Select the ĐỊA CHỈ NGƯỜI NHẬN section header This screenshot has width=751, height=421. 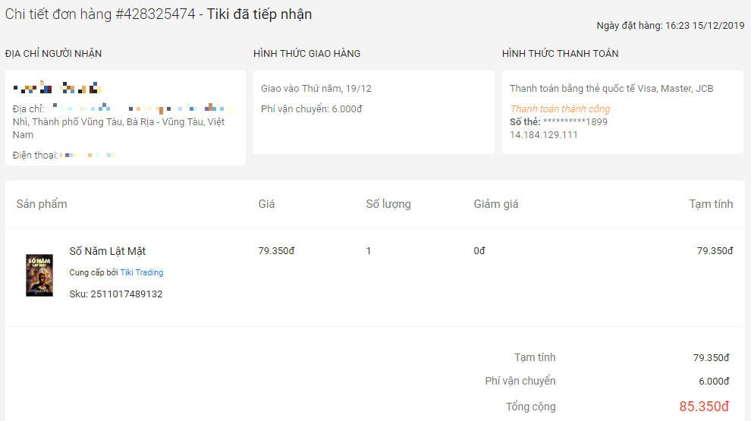[x=53, y=54]
